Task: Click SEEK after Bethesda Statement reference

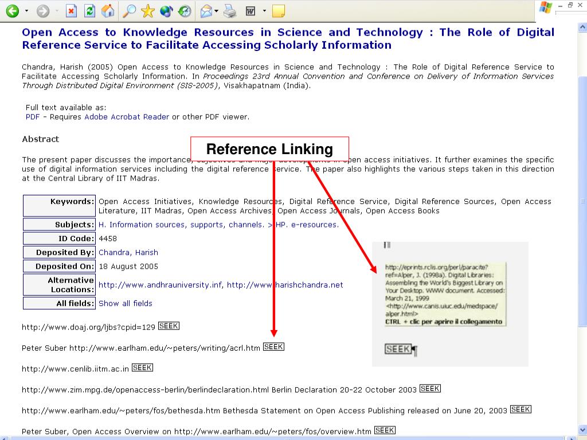Action: click(521, 409)
